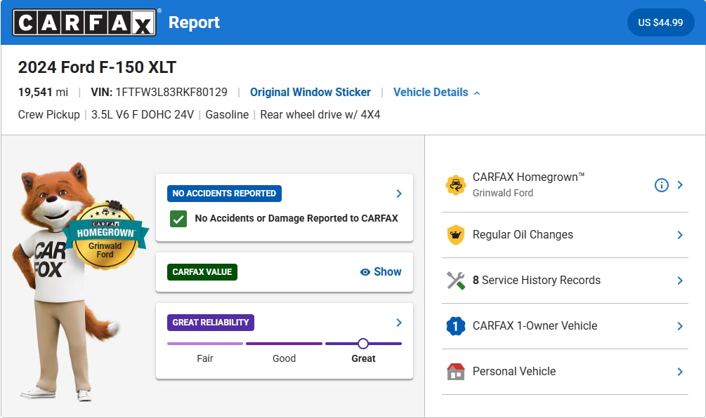Click the 'Grinwald Ford' dealer name in list
Viewport: 706px width, 418px height.
tap(502, 193)
